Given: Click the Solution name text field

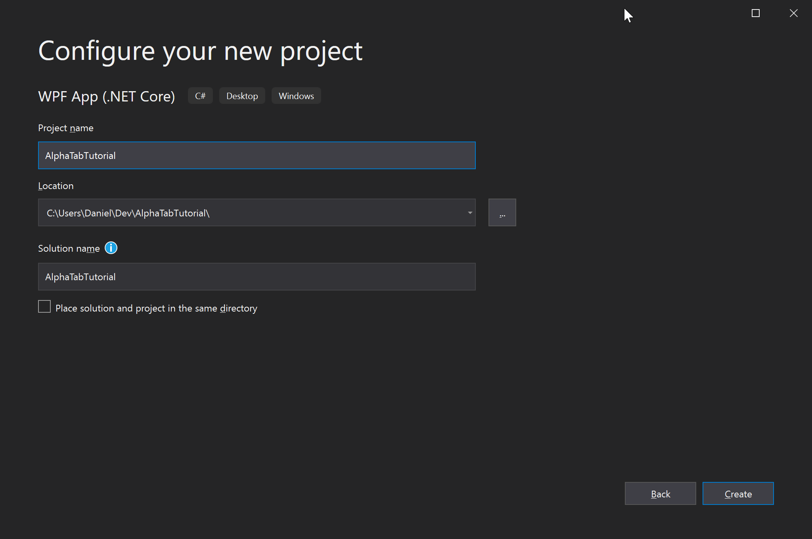Looking at the screenshot, I should pos(257,277).
